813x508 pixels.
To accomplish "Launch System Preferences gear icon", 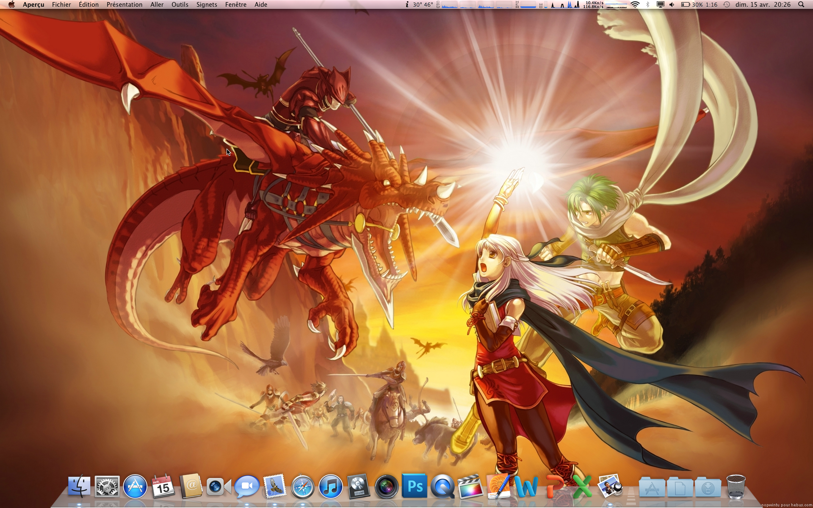I will coord(107,486).
